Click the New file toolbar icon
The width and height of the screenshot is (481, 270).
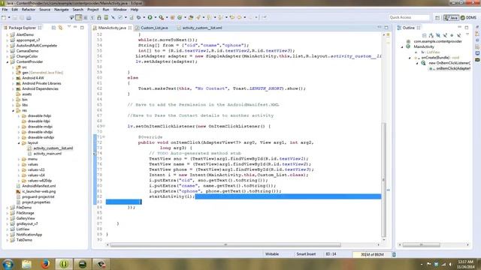click(4, 17)
